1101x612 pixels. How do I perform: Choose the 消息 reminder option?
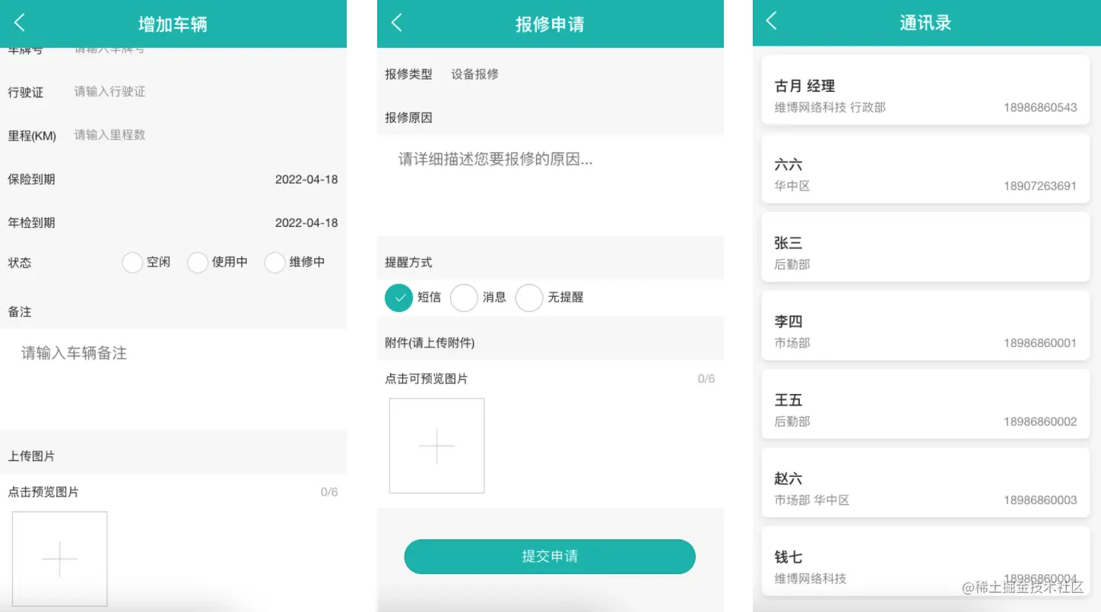click(x=464, y=298)
